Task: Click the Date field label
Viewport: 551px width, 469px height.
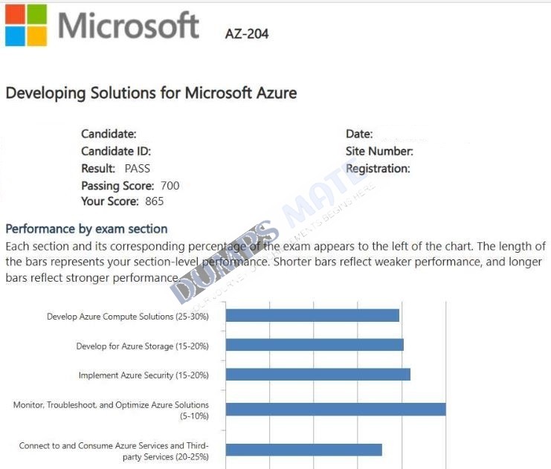Action: point(359,134)
